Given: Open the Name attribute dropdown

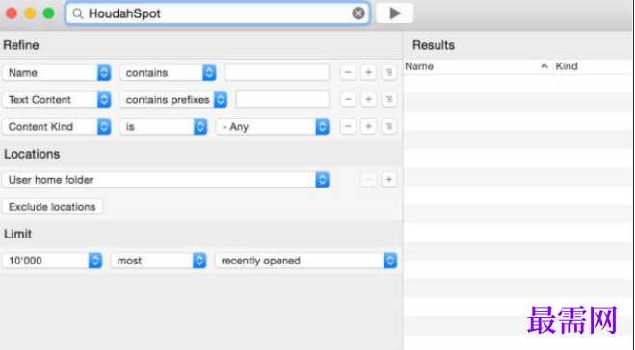Looking at the screenshot, I should point(57,73).
